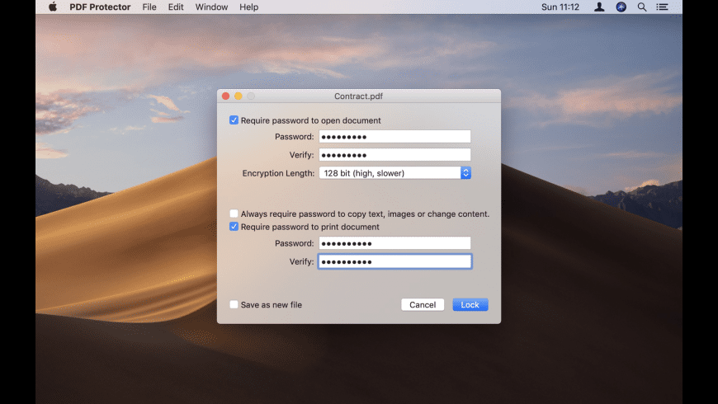
Task: Open the Edit menu
Action: (x=176, y=7)
